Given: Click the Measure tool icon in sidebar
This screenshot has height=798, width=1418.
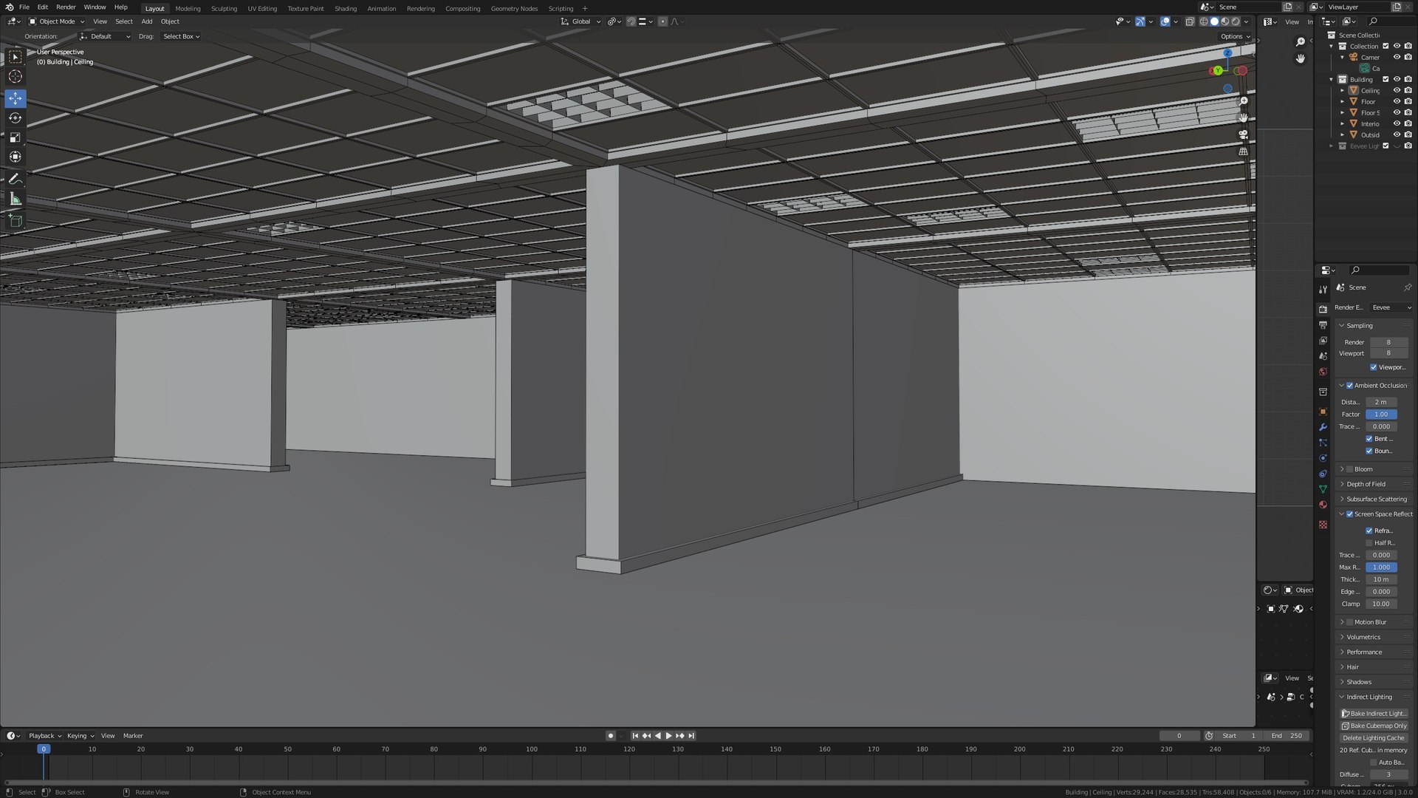Looking at the screenshot, I should pos(15,199).
